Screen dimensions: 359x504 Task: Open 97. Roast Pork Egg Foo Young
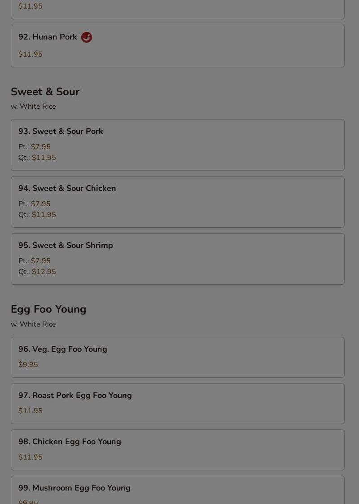tap(178, 403)
